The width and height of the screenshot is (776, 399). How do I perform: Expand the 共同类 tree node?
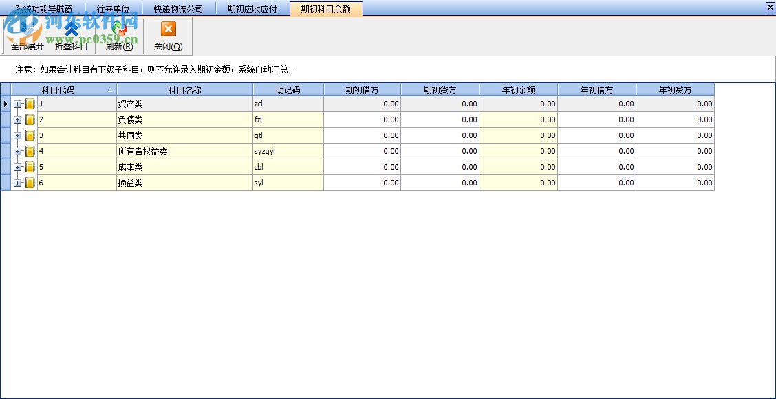(18, 136)
